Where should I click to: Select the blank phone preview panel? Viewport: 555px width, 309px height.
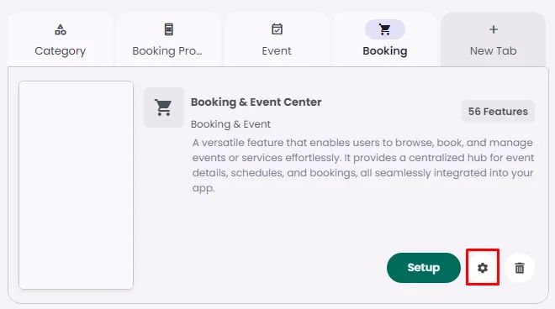[76, 185]
